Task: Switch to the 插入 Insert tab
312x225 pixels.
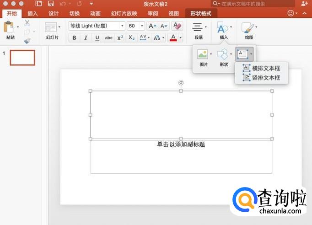Action: coord(32,14)
